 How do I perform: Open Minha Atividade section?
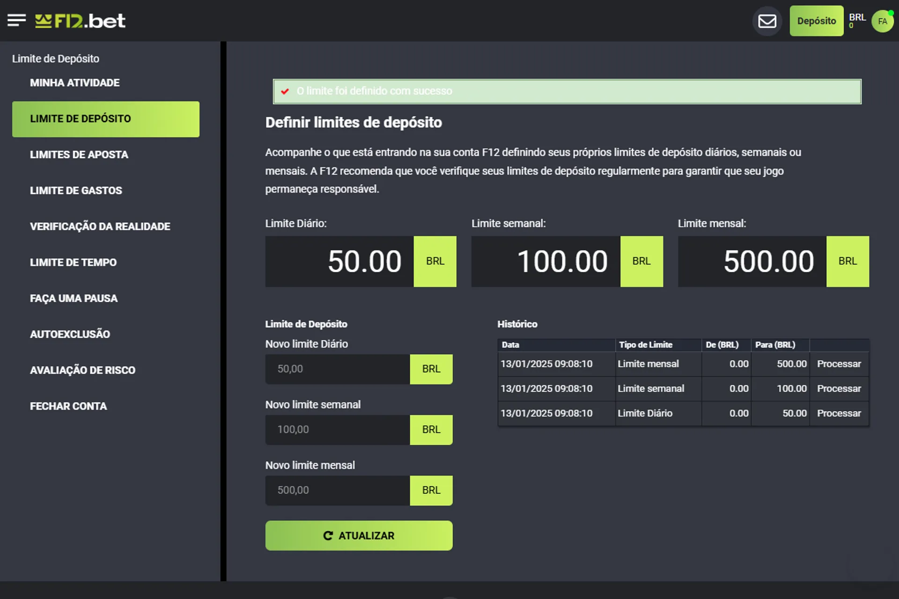[75, 83]
